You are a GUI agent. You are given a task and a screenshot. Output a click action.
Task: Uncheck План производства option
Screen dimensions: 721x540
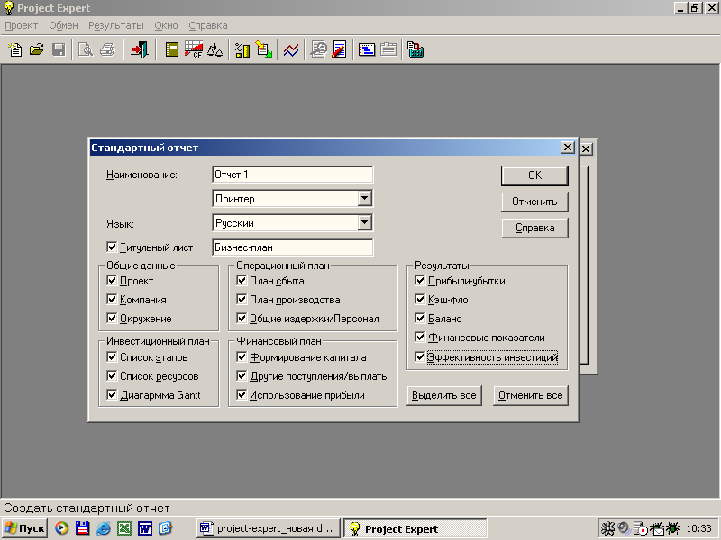tap(242, 300)
